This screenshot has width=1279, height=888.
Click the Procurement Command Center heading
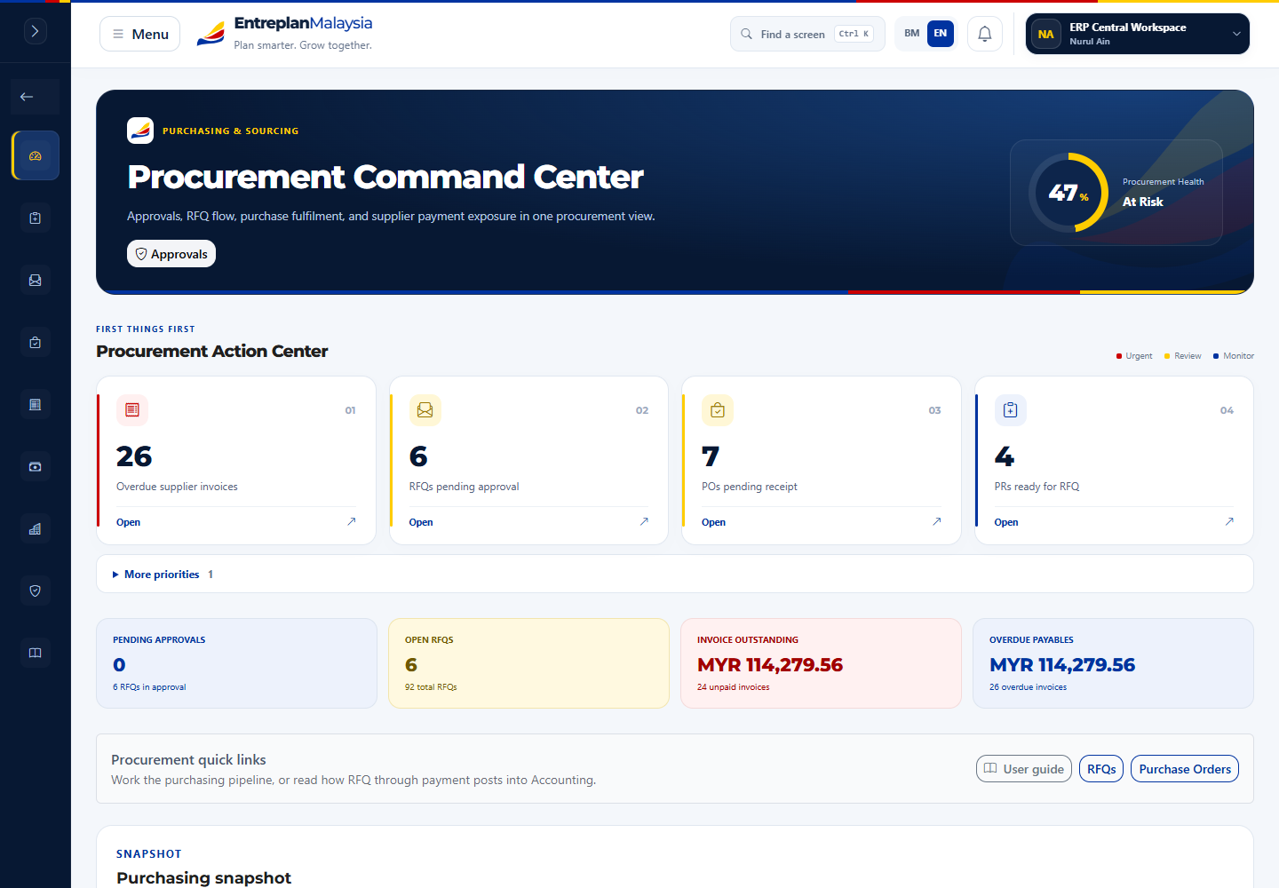click(x=385, y=177)
